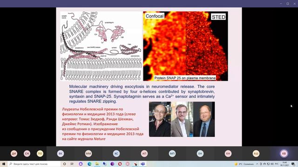The image size is (298, 167).
Task: Click the 'Protein SNAP 25 on plasma membrane' caption
Action: click(x=185, y=78)
